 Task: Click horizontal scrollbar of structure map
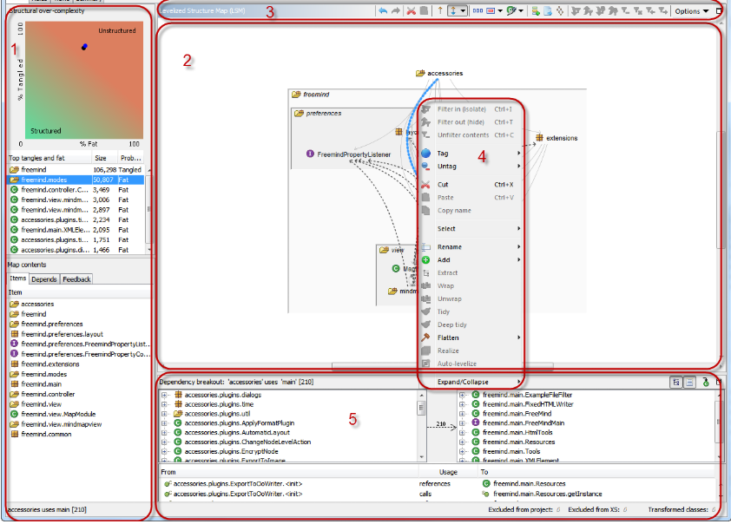[442, 367]
